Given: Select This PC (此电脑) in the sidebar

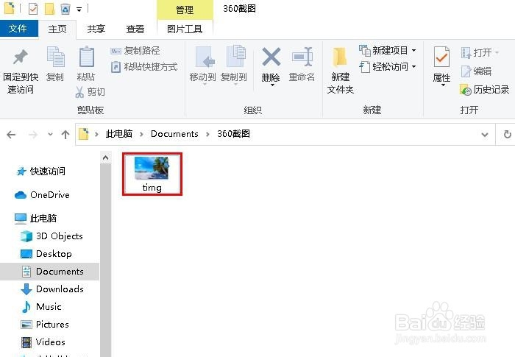Looking at the screenshot, I should [x=35, y=219].
